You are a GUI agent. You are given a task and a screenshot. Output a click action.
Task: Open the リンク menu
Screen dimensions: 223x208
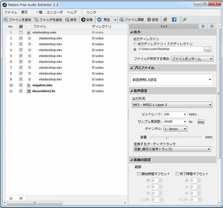pos(91,12)
